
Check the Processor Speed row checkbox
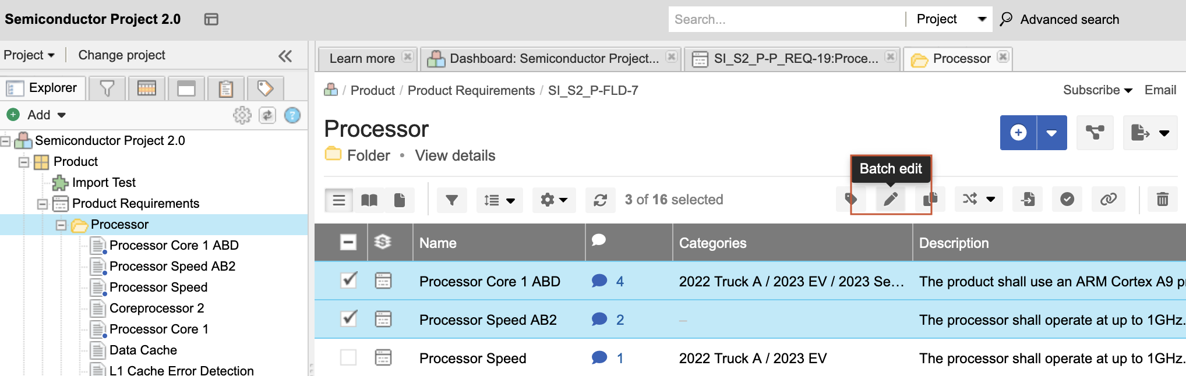348,357
